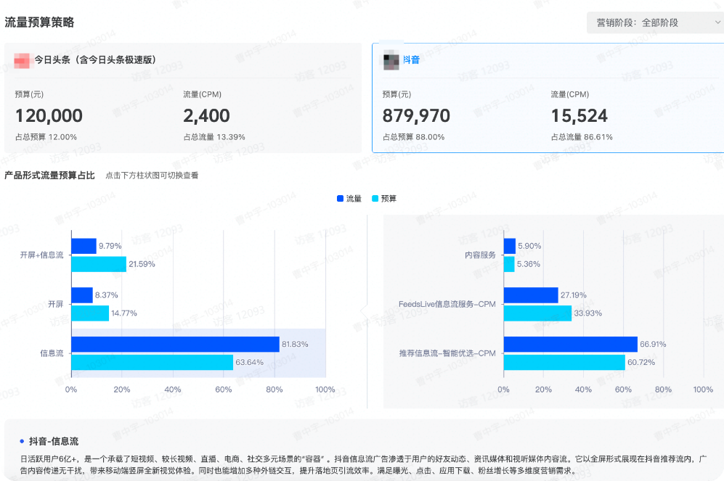Click the 推荐信息流 预算 bar 60.72%
The width and height of the screenshot is (724, 481).
point(564,363)
